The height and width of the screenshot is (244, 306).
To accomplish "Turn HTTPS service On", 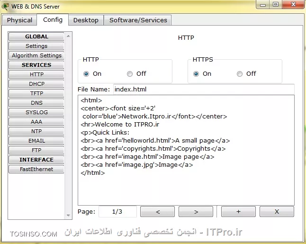I will coord(196,74).
